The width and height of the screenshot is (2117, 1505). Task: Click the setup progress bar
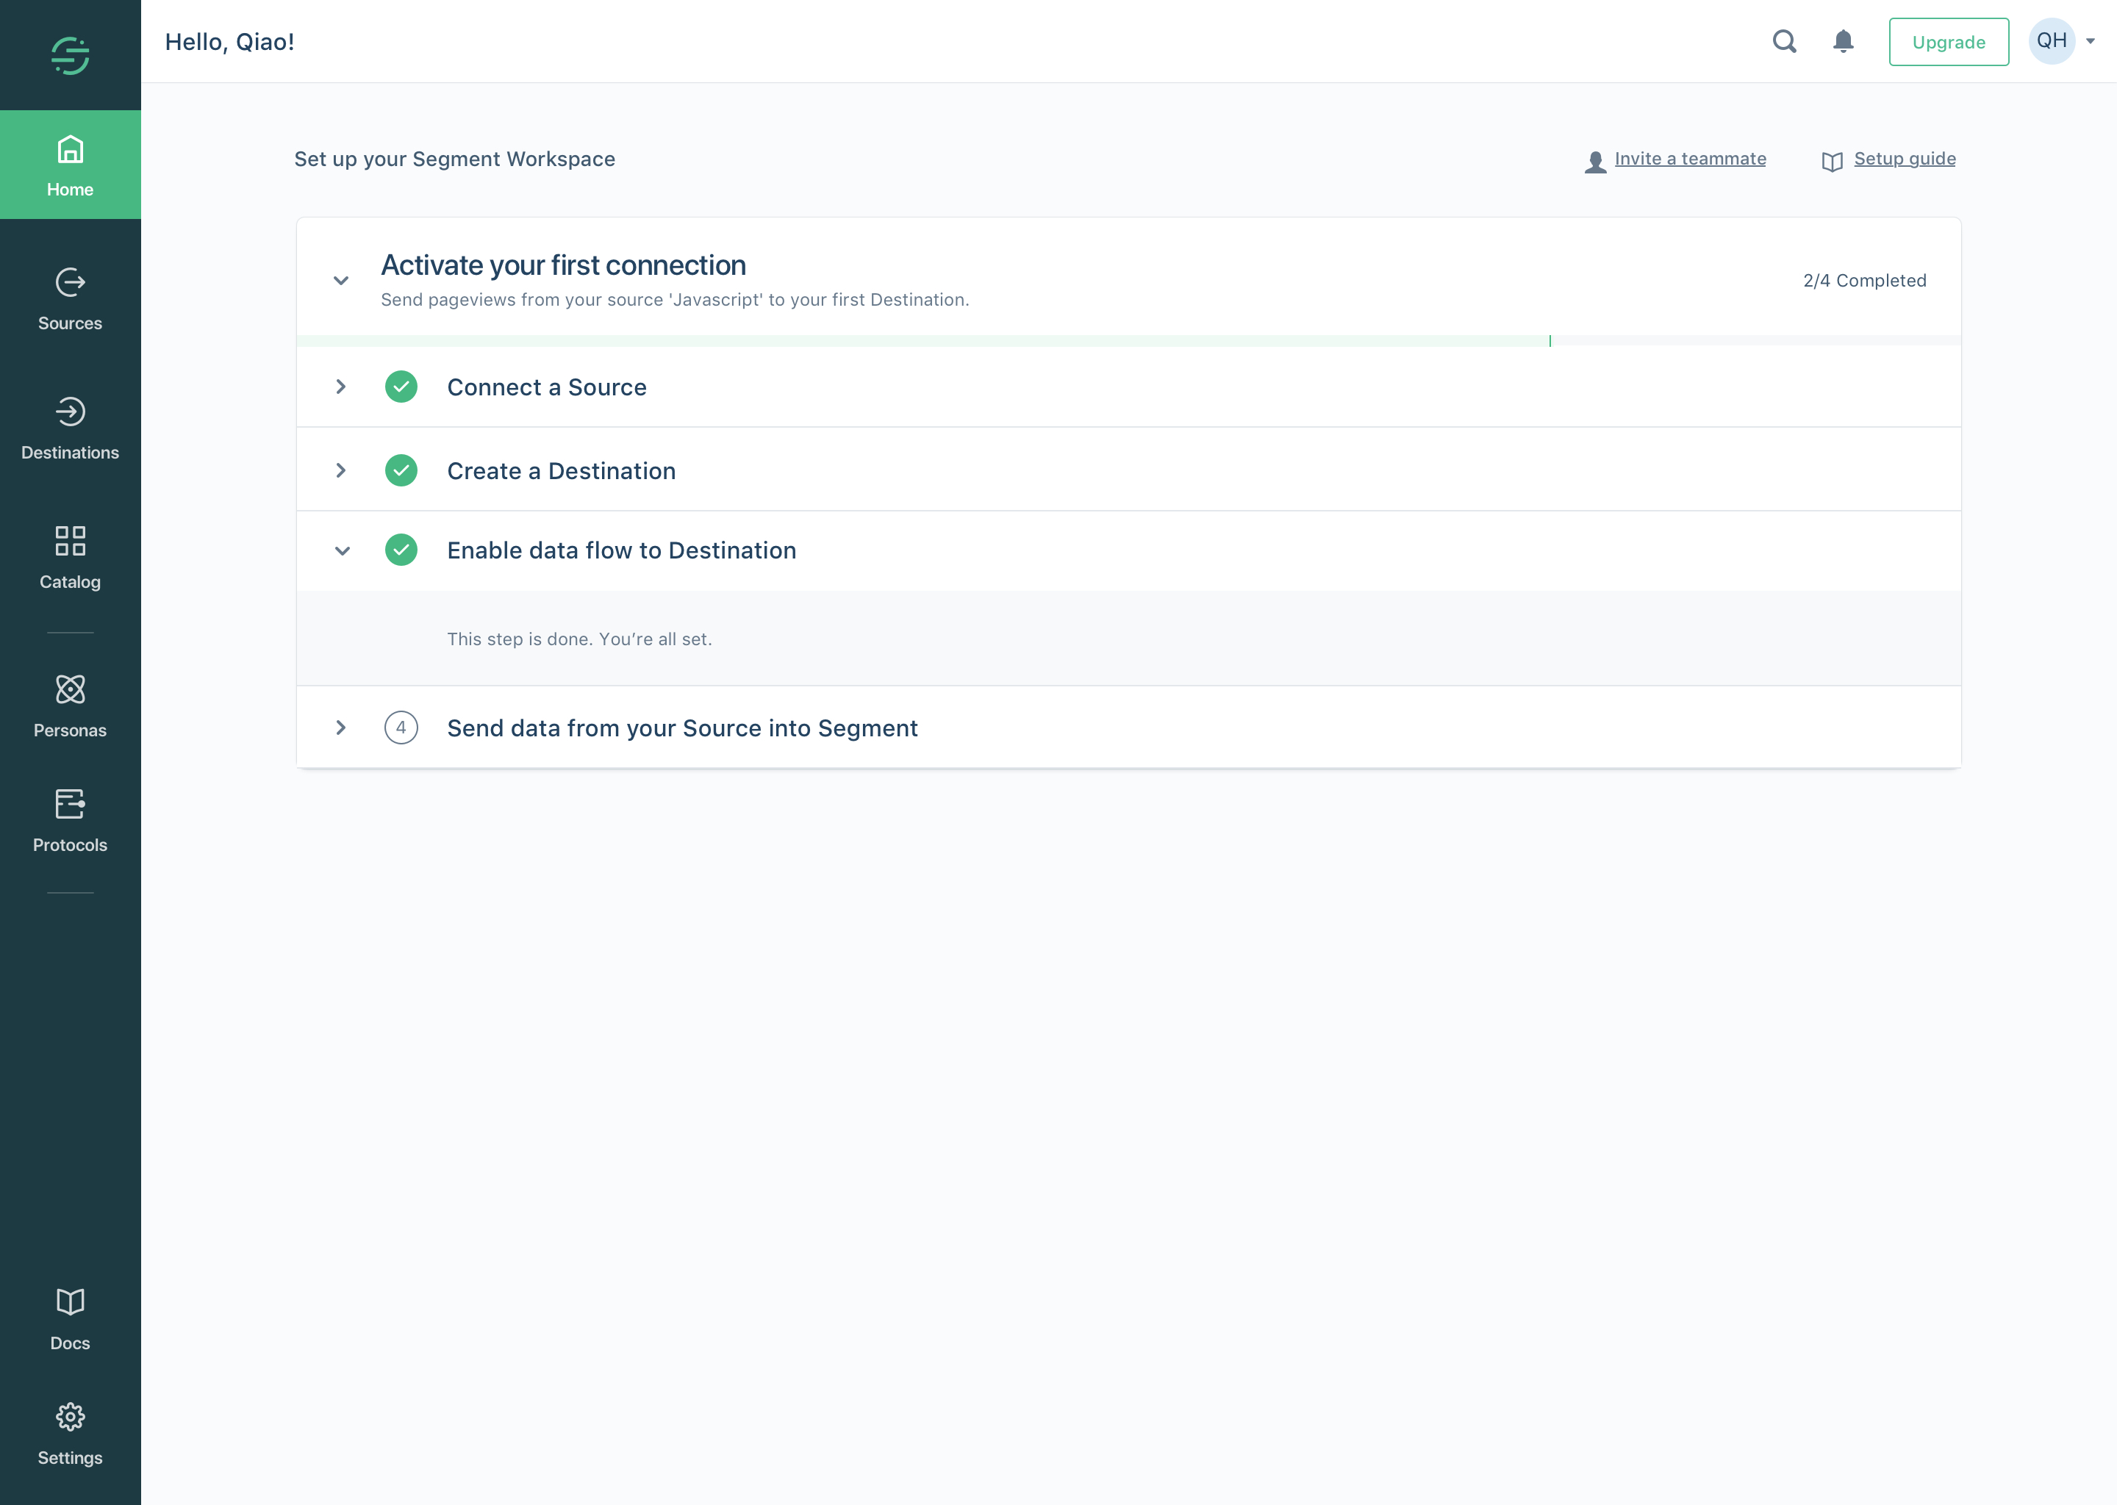pyautogui.click(x=1128, y=341)
